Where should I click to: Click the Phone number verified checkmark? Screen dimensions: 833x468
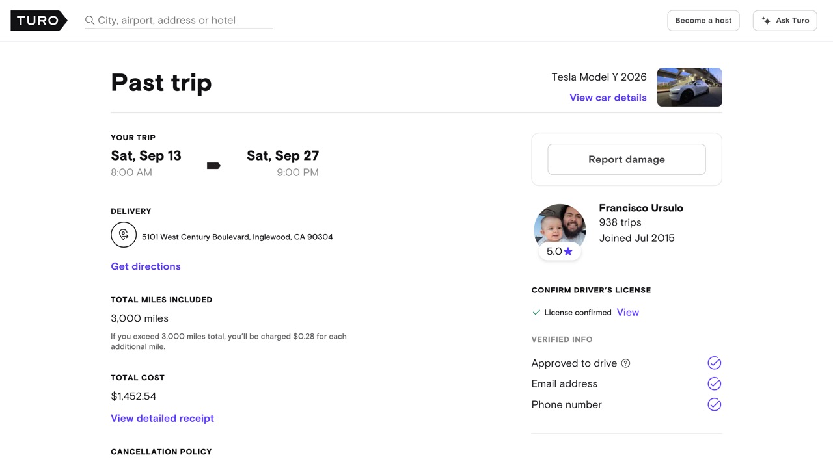(714, 404)
